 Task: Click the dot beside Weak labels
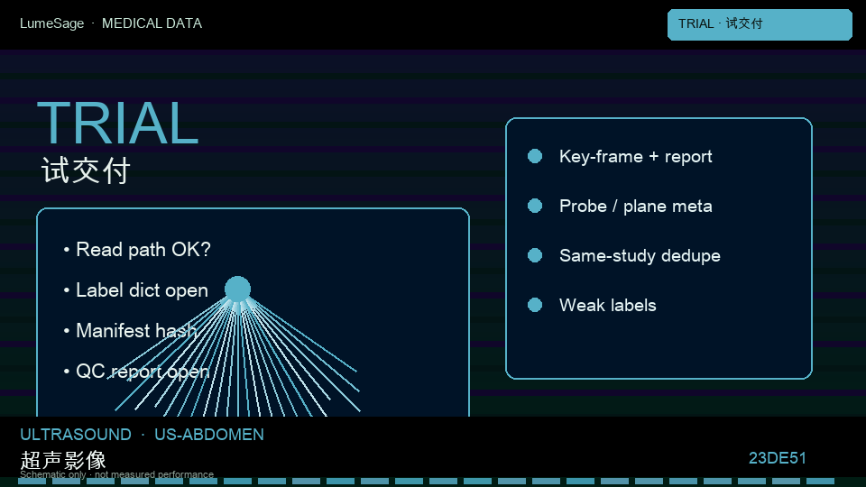[535, 305]
